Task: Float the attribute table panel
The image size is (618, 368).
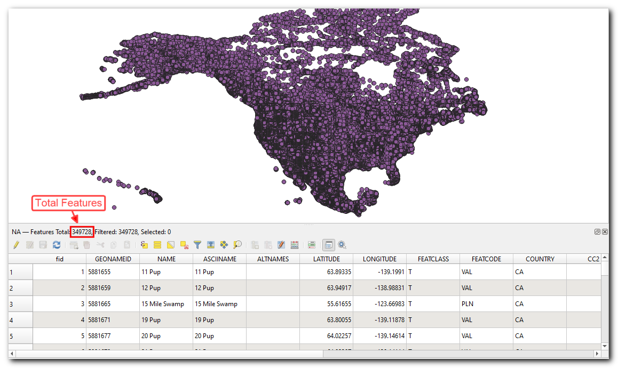Action: pyautogui.click(x=598, y=232)
